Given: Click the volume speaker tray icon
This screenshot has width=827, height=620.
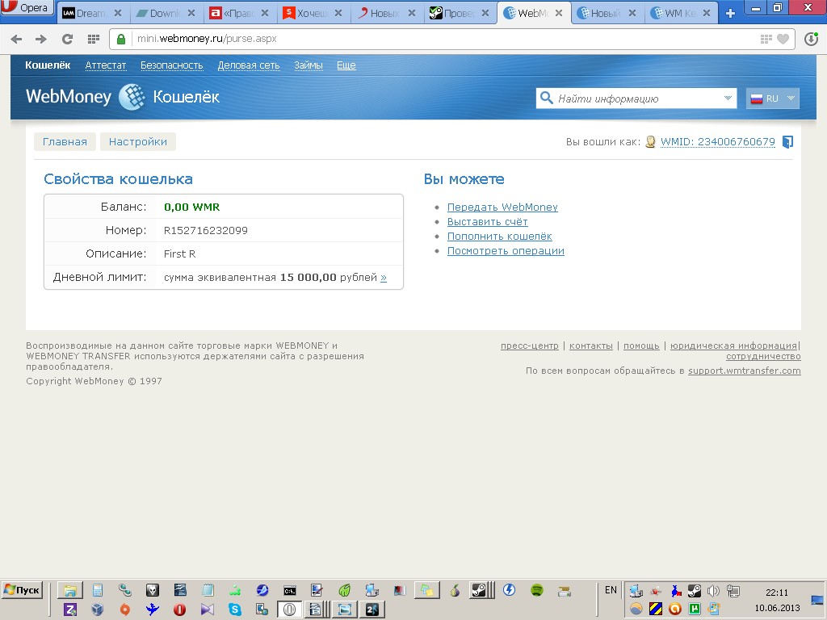Looking at the screenshot, I should point(713,591).
